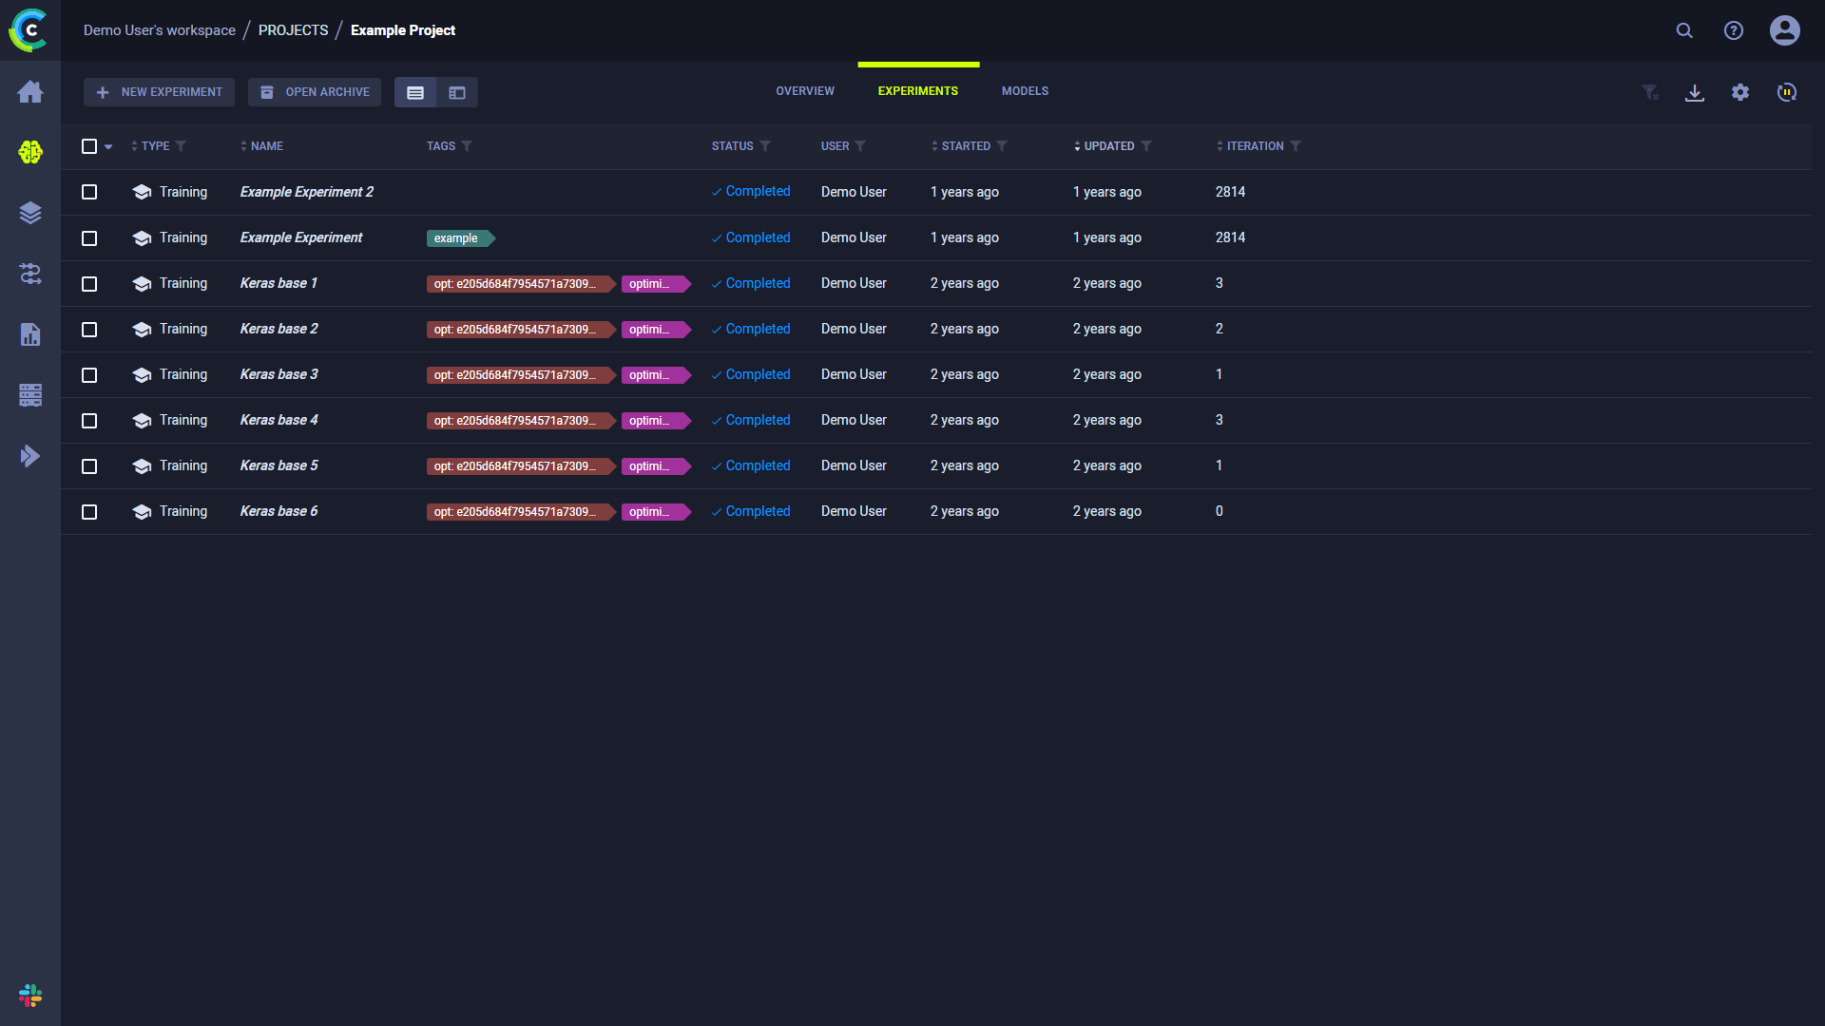1825x1026 pixels.
Task: Open table customization settings gear
Action: pyautogui.click(x=1741, y=92)
